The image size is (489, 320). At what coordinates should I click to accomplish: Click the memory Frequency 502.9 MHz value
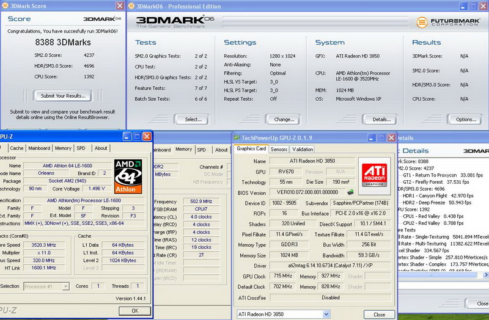201,202
